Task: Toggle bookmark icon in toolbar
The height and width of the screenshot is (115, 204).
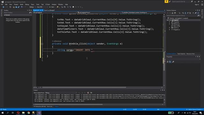Action: [73, 7]
